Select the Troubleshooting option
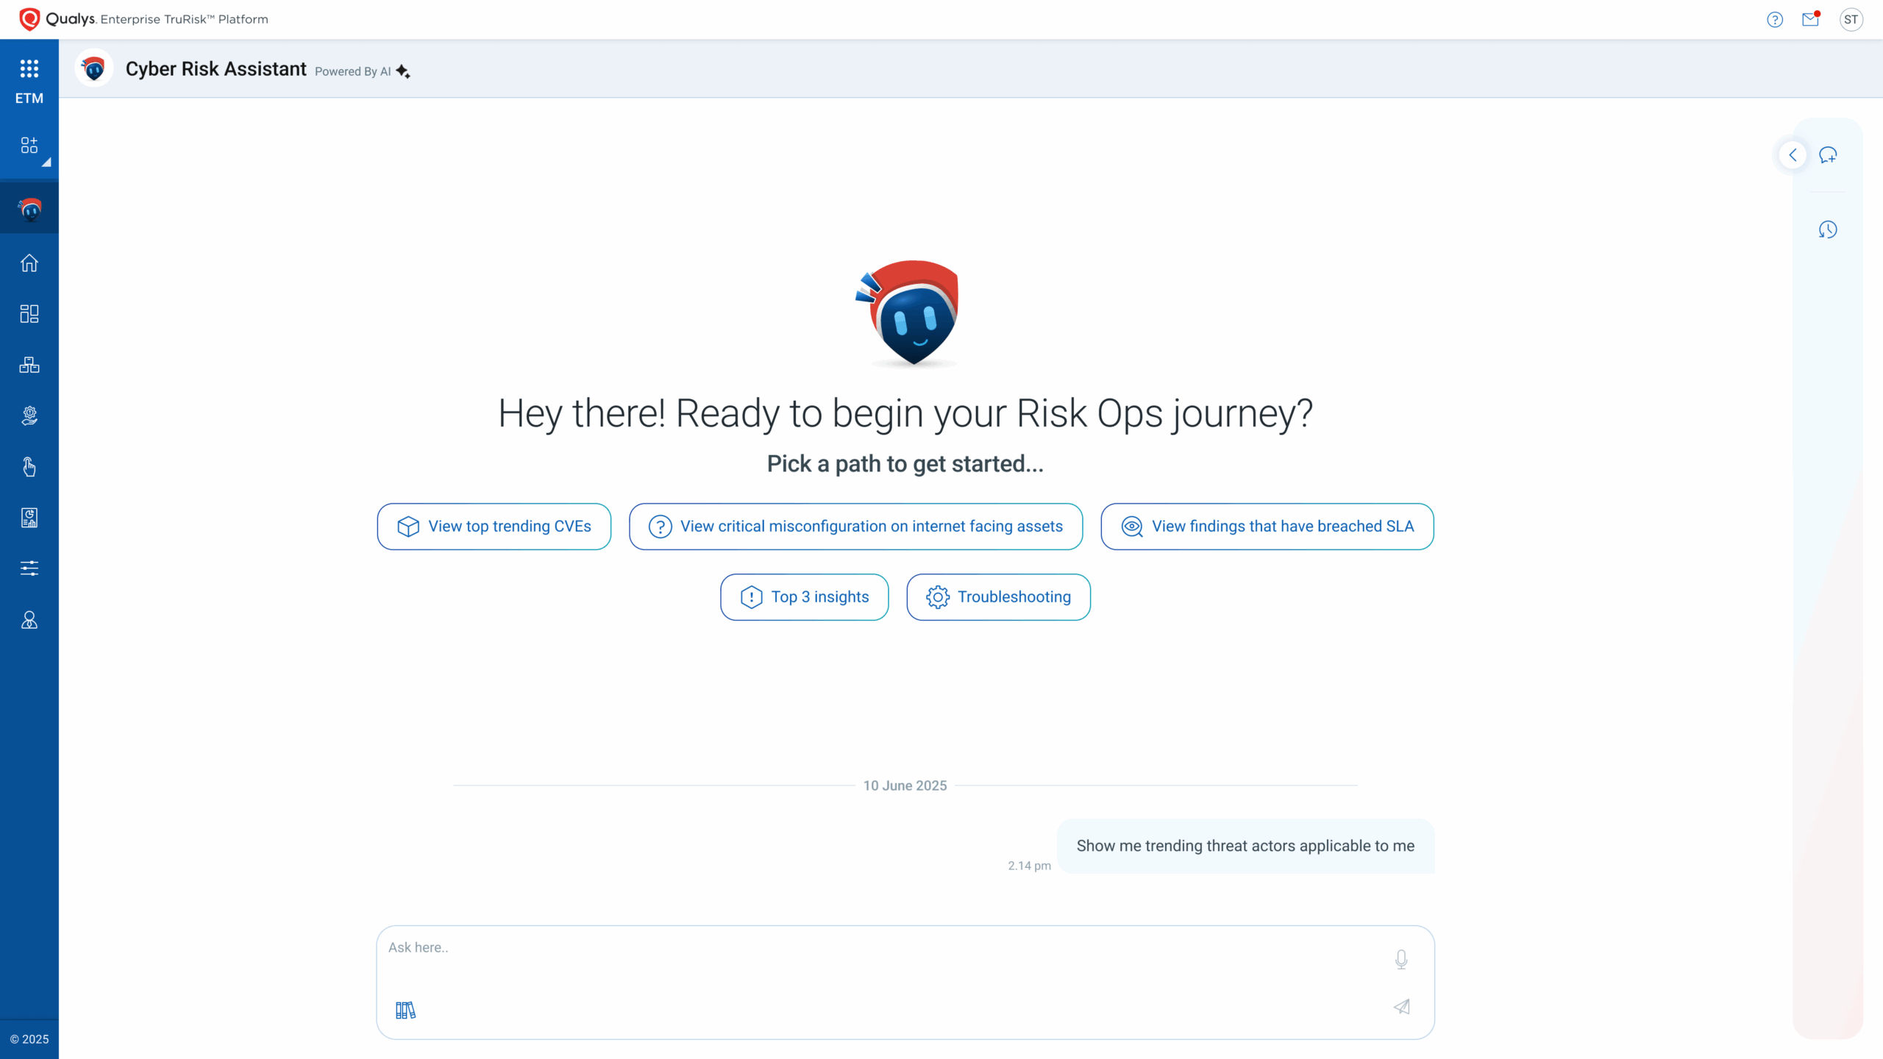The image size is (1883, 1059). 998,597
